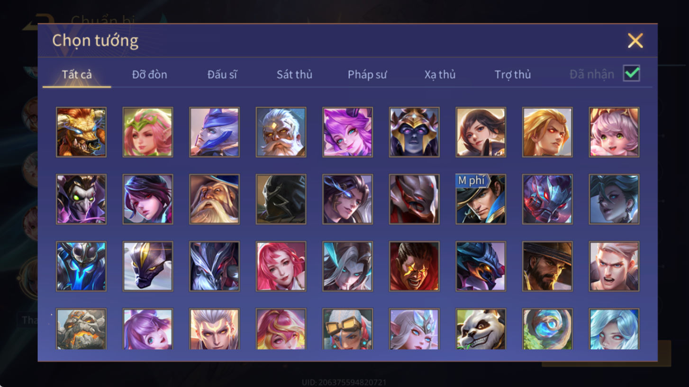Pick the cowboy hat bearded hero
The image size is (689, 387).
[547, 266]
